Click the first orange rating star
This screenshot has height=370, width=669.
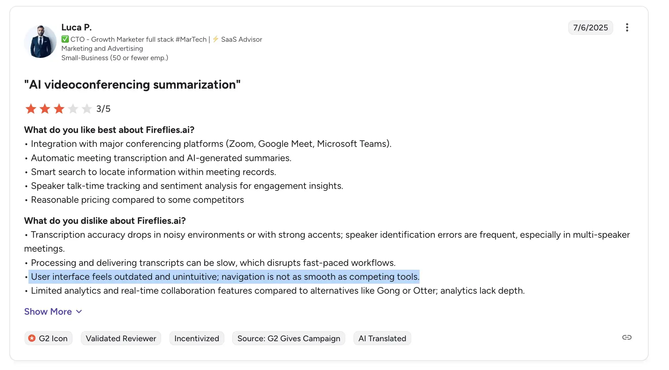[x=31, y=109]
